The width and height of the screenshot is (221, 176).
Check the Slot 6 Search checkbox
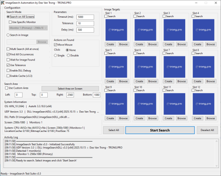139,53
